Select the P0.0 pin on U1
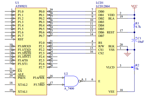 tap(42, 11)
